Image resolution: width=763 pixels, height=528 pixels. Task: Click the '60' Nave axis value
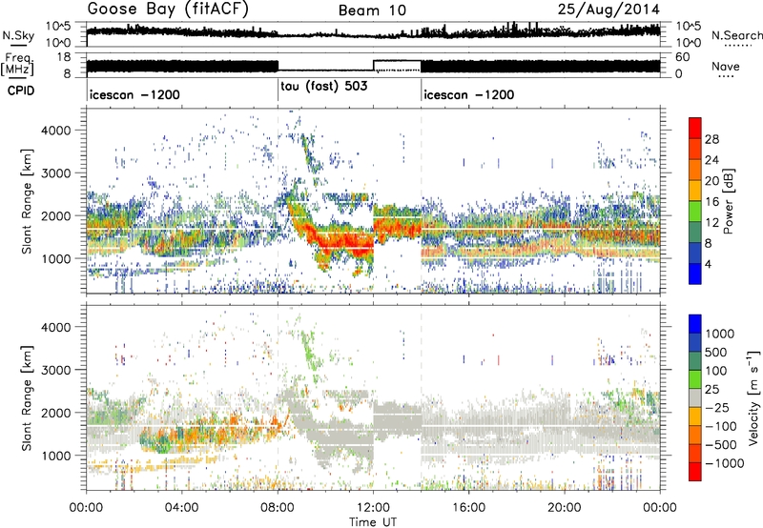click(x=683, y=57)
